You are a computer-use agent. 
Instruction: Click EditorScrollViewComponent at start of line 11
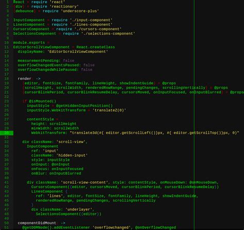pyautogui.click(x=41, y=47)
